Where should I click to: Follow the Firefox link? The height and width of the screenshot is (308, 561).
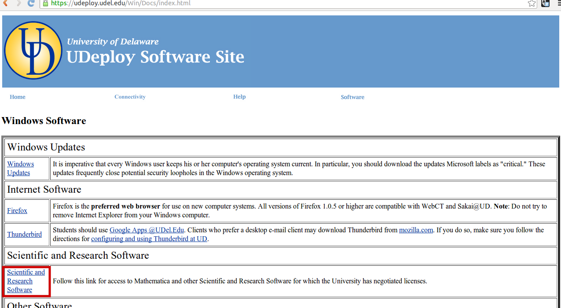tap(17, 210)
